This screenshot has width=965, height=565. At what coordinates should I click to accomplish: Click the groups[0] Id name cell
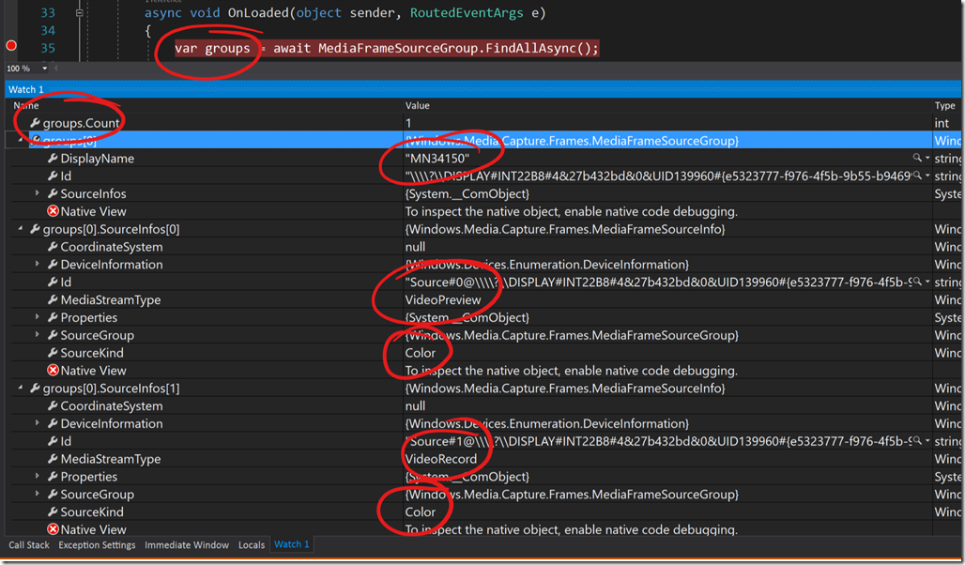(66, 176)
